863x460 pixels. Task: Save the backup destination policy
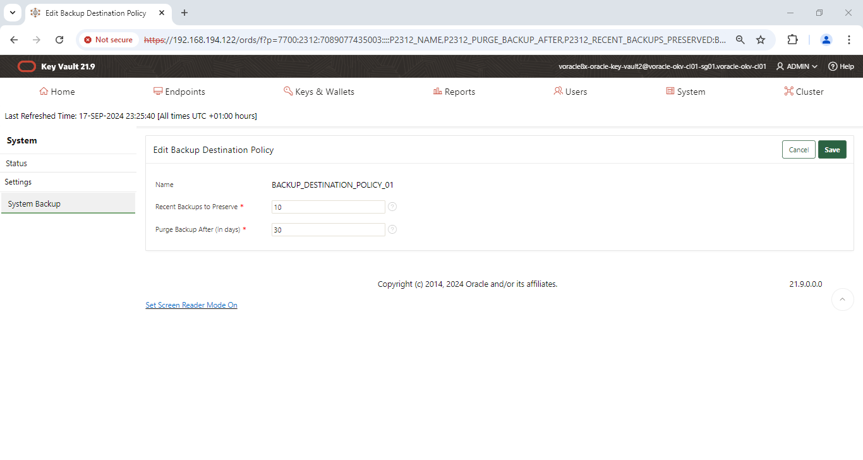tap(832, 150)
